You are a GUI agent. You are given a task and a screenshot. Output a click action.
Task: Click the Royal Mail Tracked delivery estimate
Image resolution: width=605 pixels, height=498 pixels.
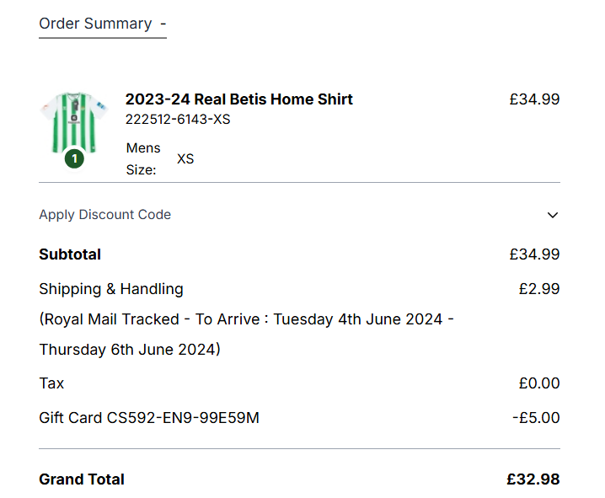[x=246, y=335]
